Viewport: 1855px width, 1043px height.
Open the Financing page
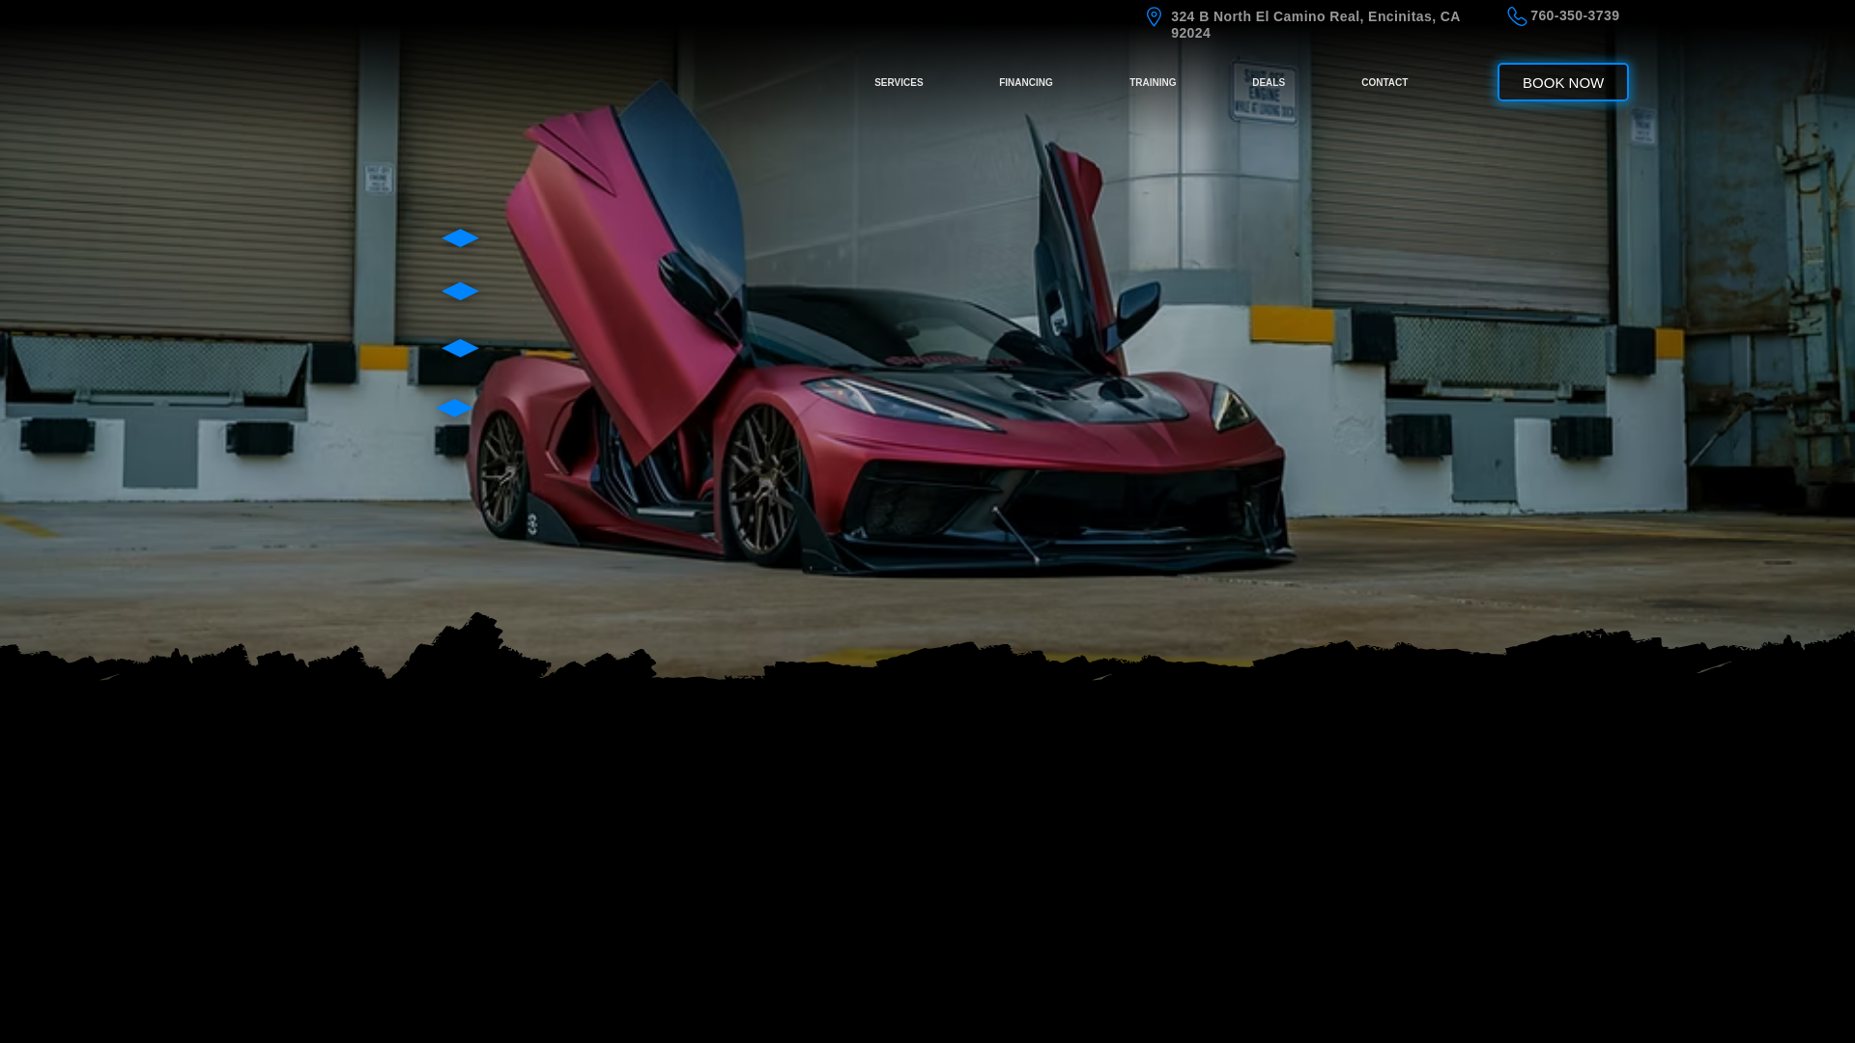[x=1026, y=83]
